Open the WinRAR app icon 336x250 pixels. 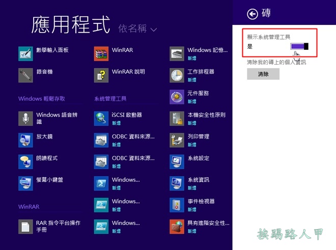(x=101, y=53)
